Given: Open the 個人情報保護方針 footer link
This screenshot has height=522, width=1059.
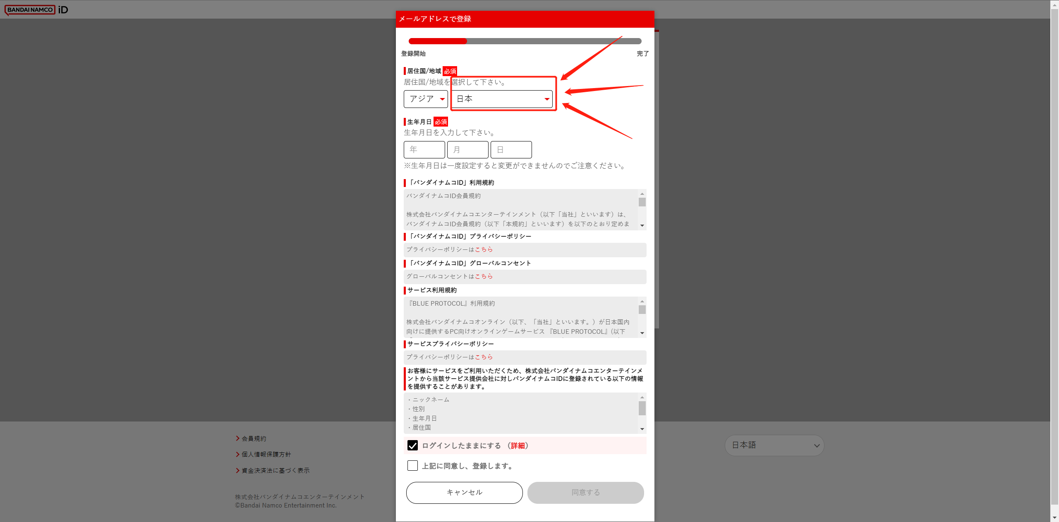Looking at the screenshot, I should click(x=266, y=454).
